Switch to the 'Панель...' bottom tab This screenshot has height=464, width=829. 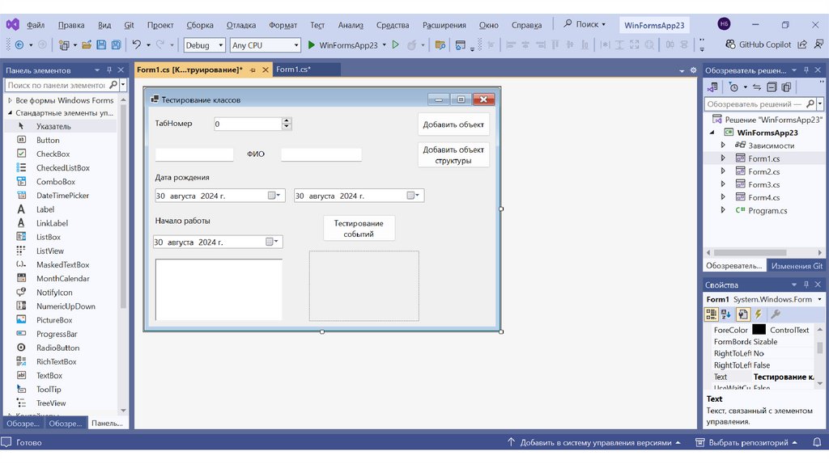(107, 423)
